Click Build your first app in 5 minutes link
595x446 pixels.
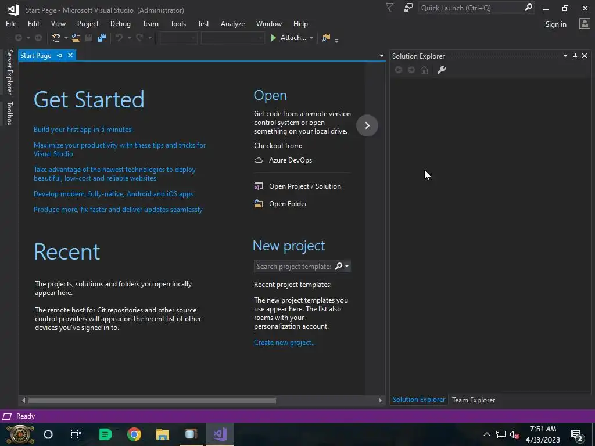pyautogui.click(x=83, y=130)
